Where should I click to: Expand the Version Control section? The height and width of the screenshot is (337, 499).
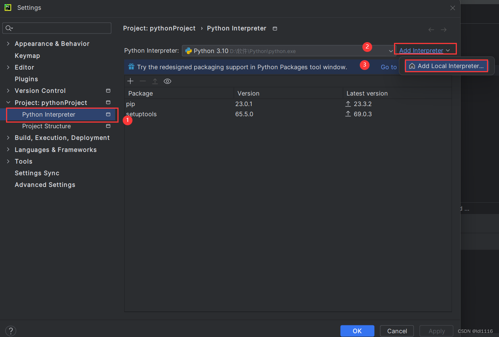[x=8, y=91]
